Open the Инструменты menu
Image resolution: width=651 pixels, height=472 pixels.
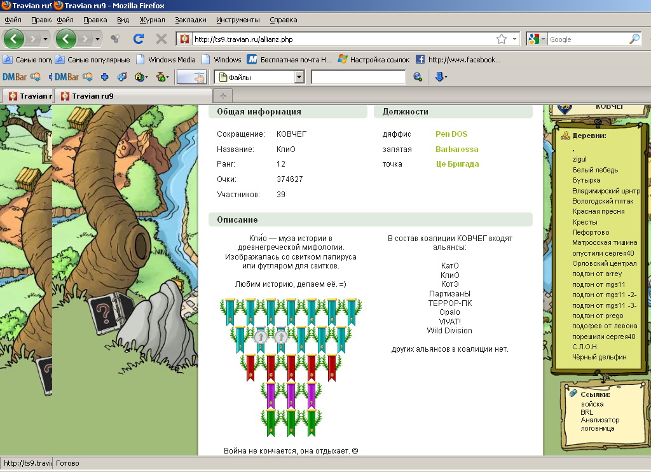click(x=238, y=20)
